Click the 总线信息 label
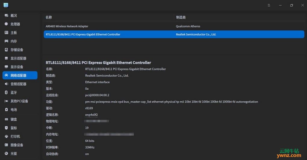This screenshot has width=307, height=160. click(x=52, y=95)
